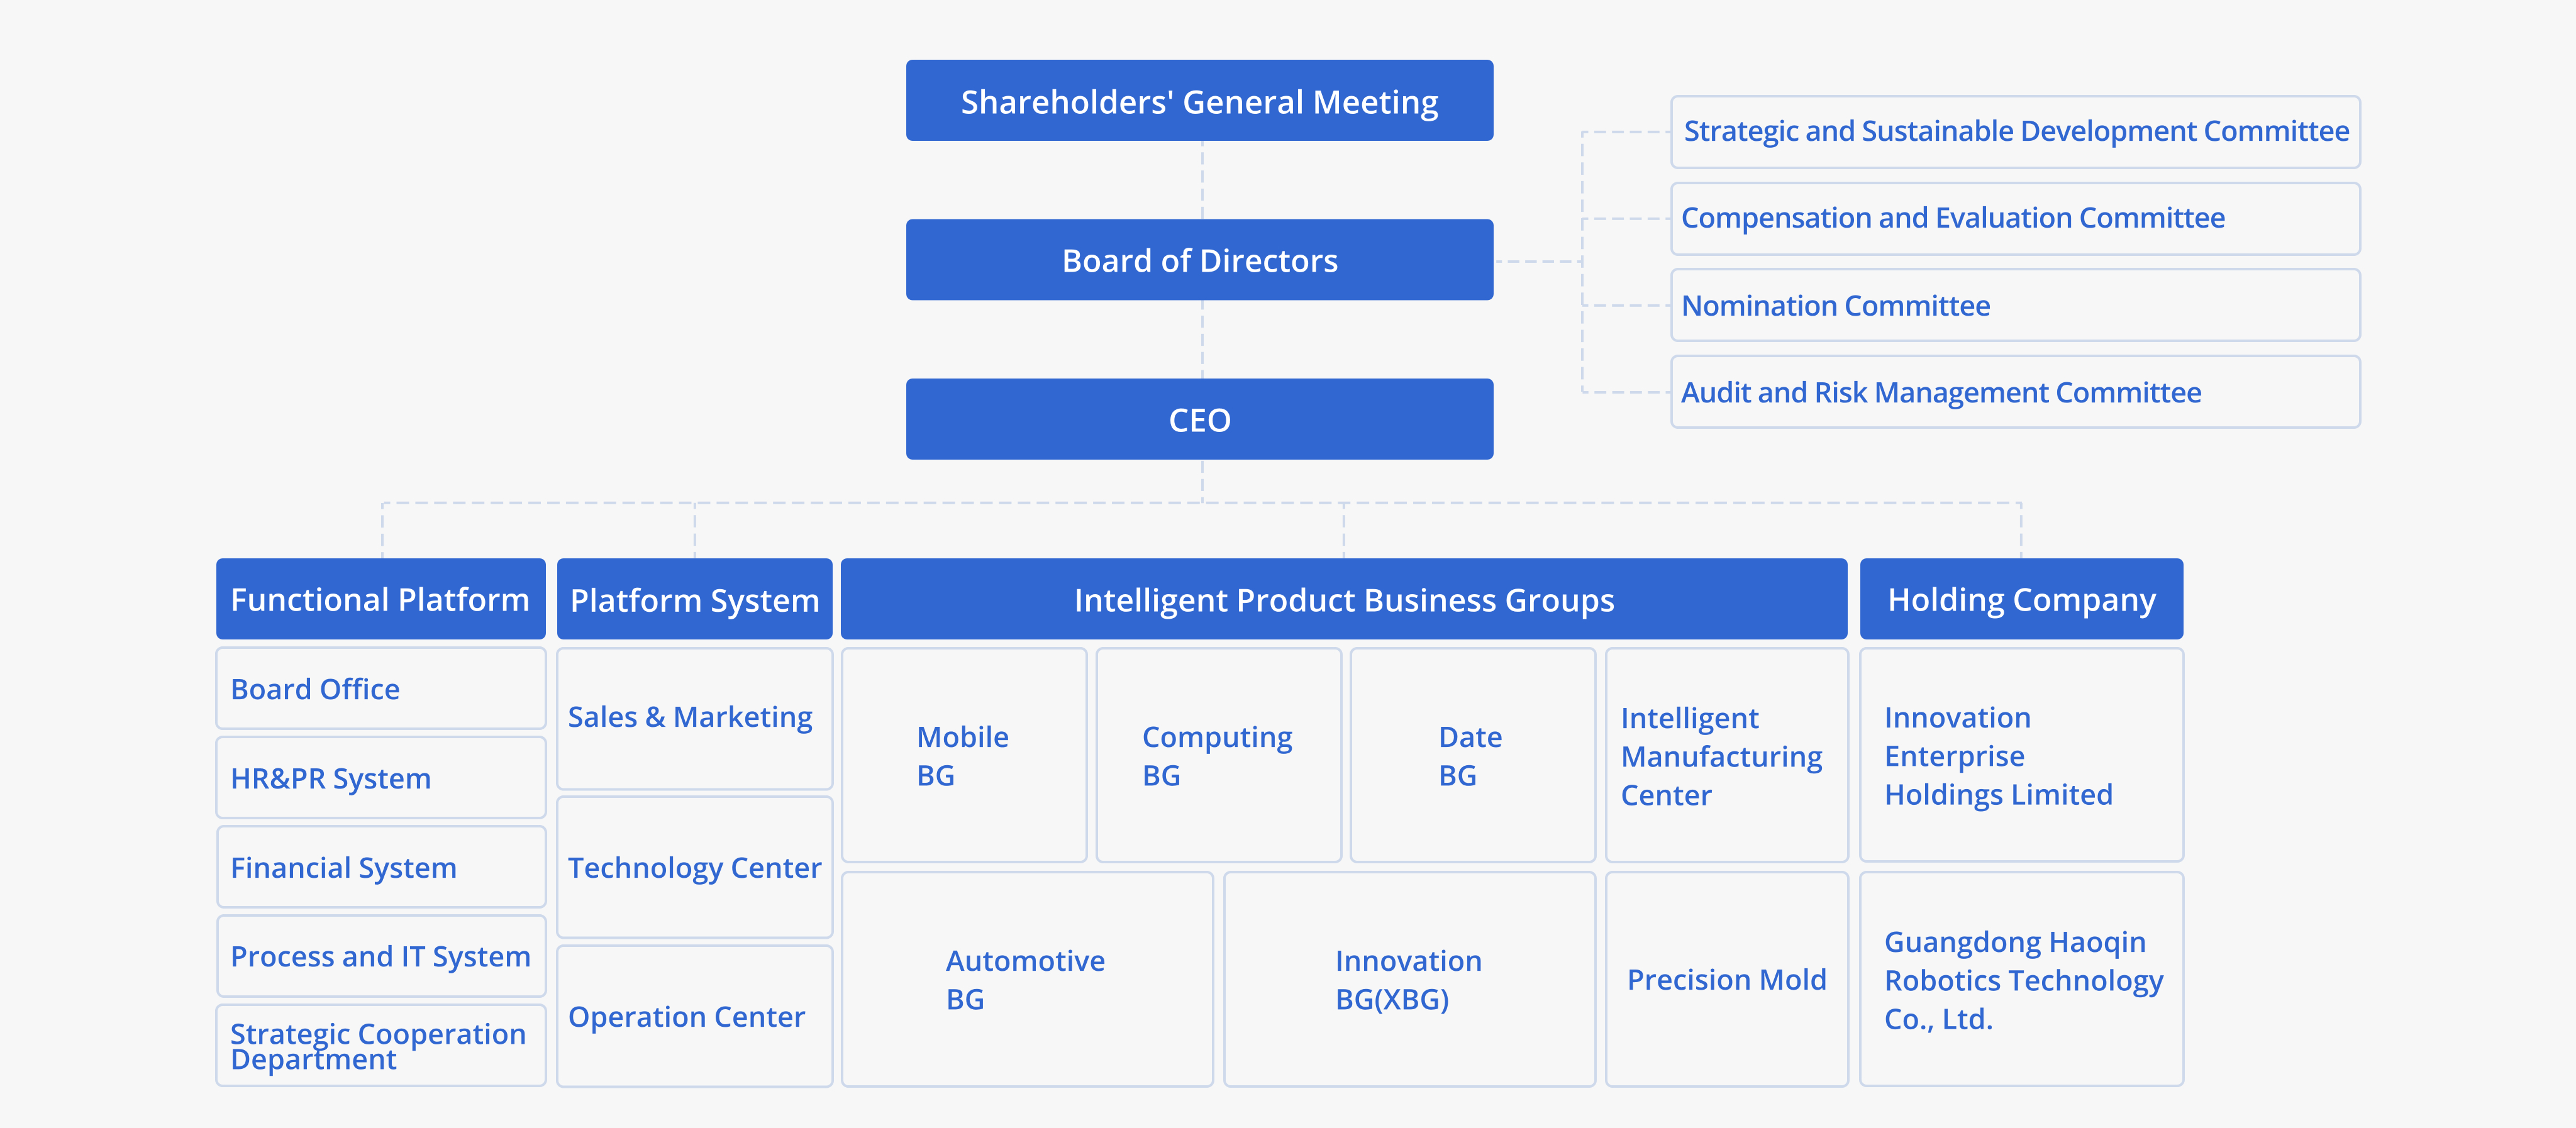The width and height of the screenshot is (2576, 1128).
Task: Click the Shareholders' General Meeting box
Action: (1199, 101)
